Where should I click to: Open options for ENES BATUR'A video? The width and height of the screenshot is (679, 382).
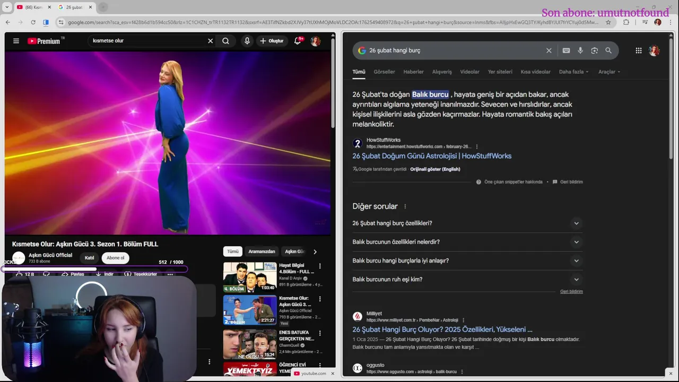[319, 333]
